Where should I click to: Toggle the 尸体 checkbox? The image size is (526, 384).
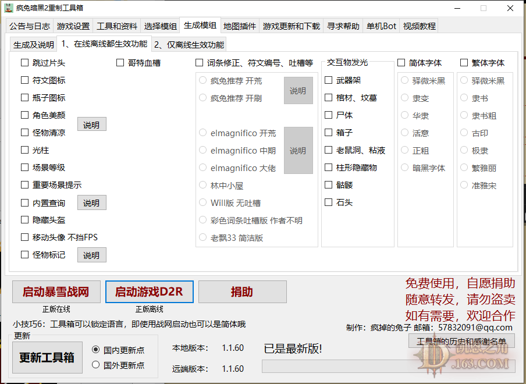tap(328, 115)
